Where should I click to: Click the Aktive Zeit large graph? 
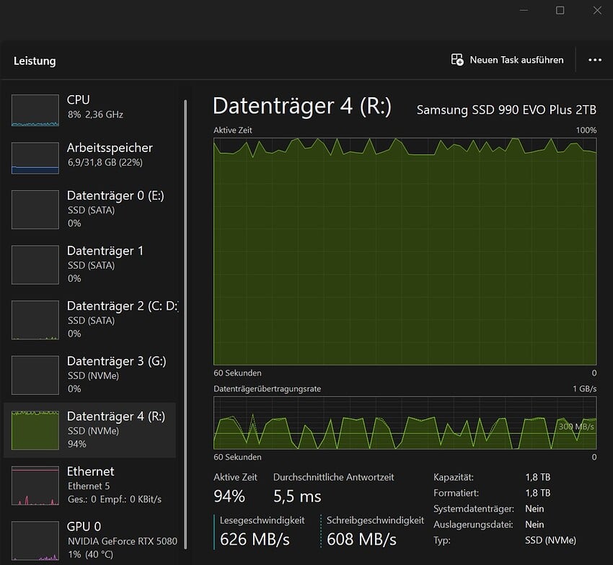click(x=405, y=252)
